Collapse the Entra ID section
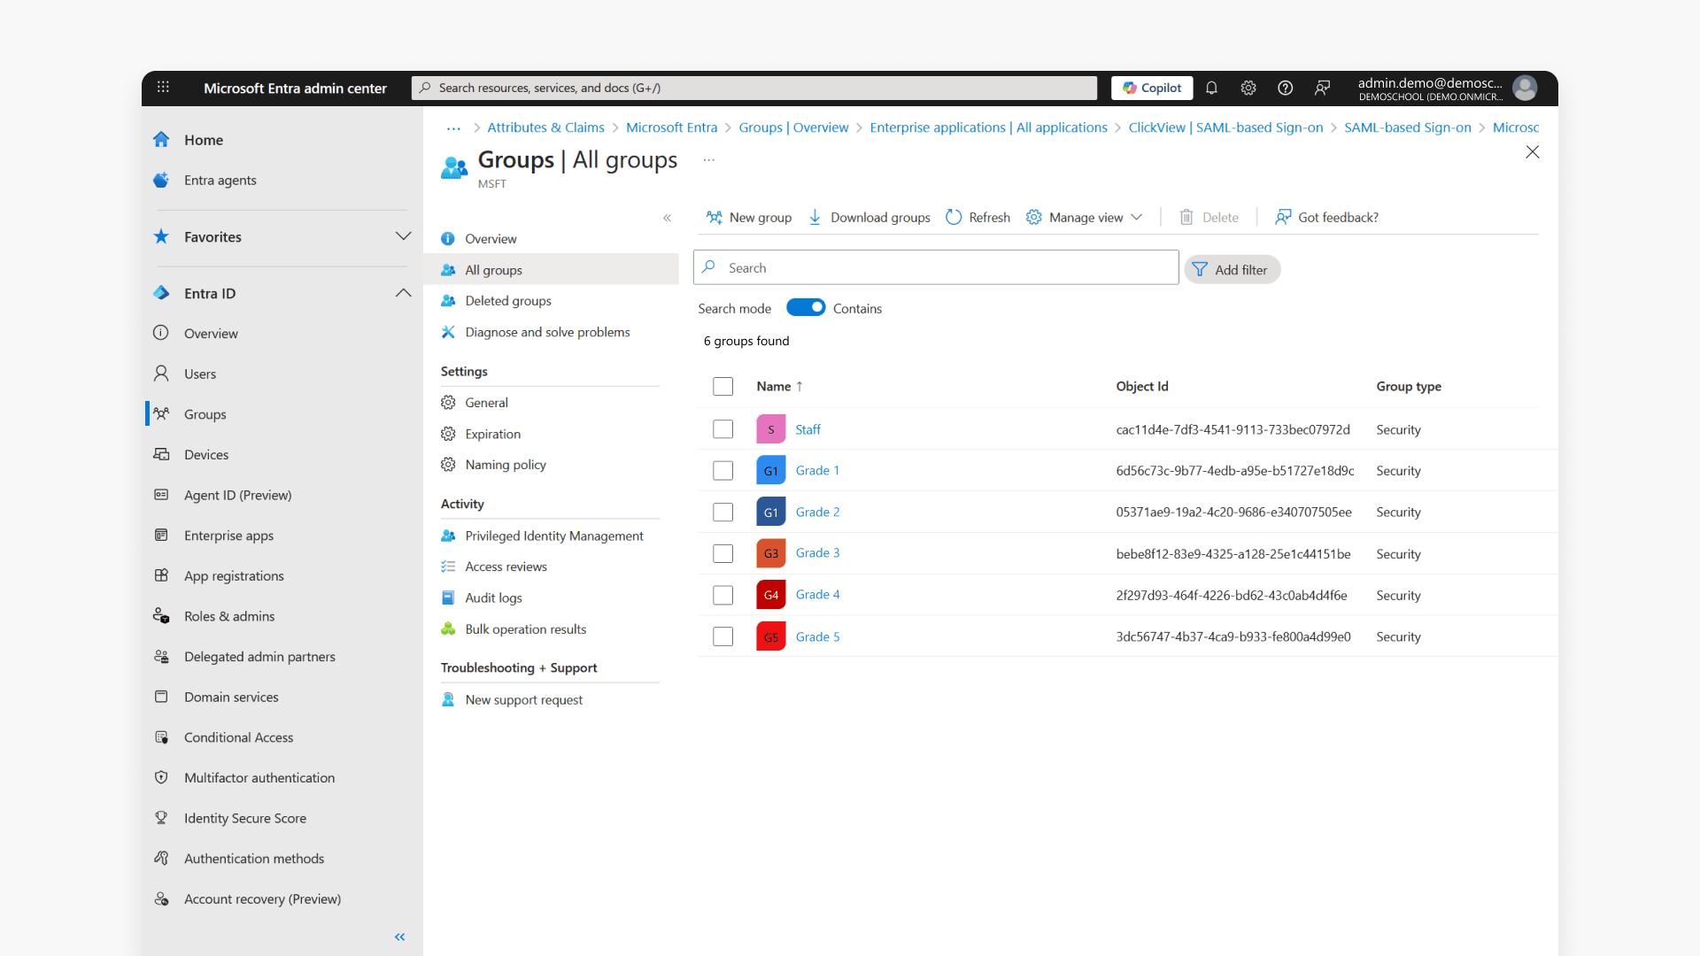The image size is (1700, 956). [403, 293]
